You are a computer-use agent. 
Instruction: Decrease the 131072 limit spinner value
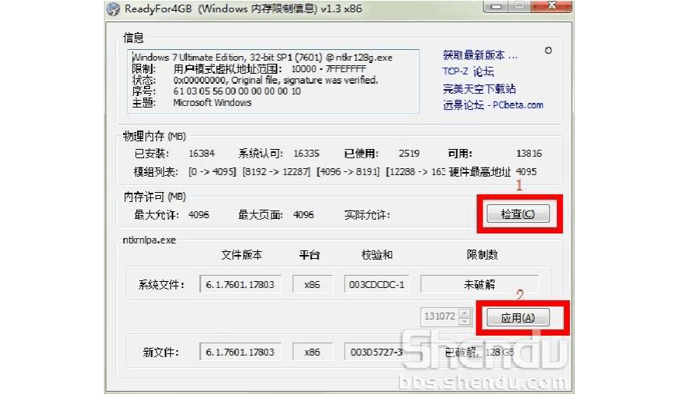pos(465,321)
